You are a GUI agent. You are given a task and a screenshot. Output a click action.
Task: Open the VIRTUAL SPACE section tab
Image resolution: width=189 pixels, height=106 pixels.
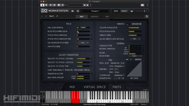click(x=95, y=87)
